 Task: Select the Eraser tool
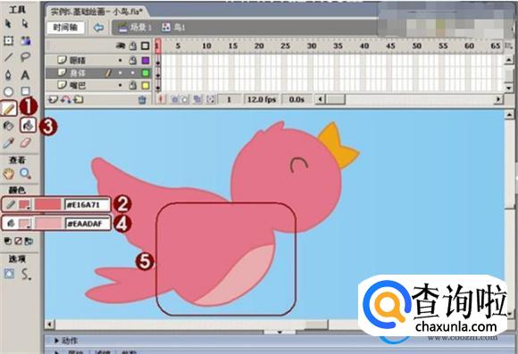pyautogui.click(x=25, y=143)
